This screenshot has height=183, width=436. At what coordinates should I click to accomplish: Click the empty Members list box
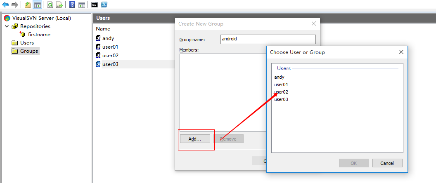tap(223, 92)
